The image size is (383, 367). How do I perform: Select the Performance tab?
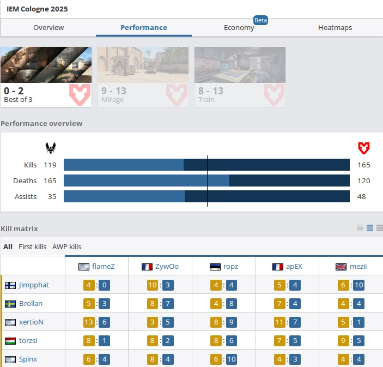tap(144, 28)
